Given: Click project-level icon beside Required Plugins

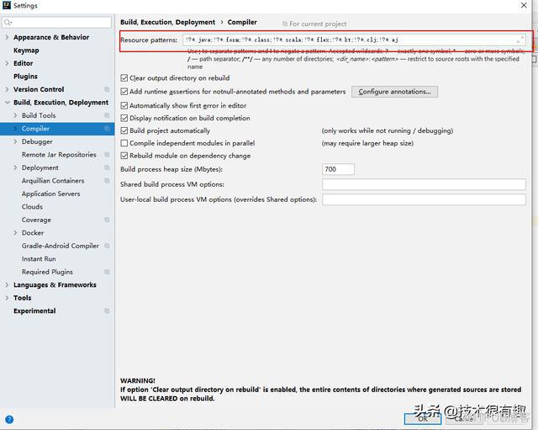Looking at the screenshot, I should click(107, 272).
